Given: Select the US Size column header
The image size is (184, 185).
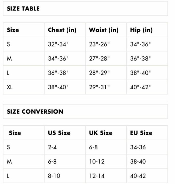Looking at the screenshot, I should 59,133.
